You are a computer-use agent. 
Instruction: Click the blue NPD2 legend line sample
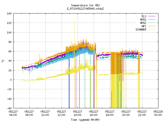pyautogui.click(x=152, y=23)
